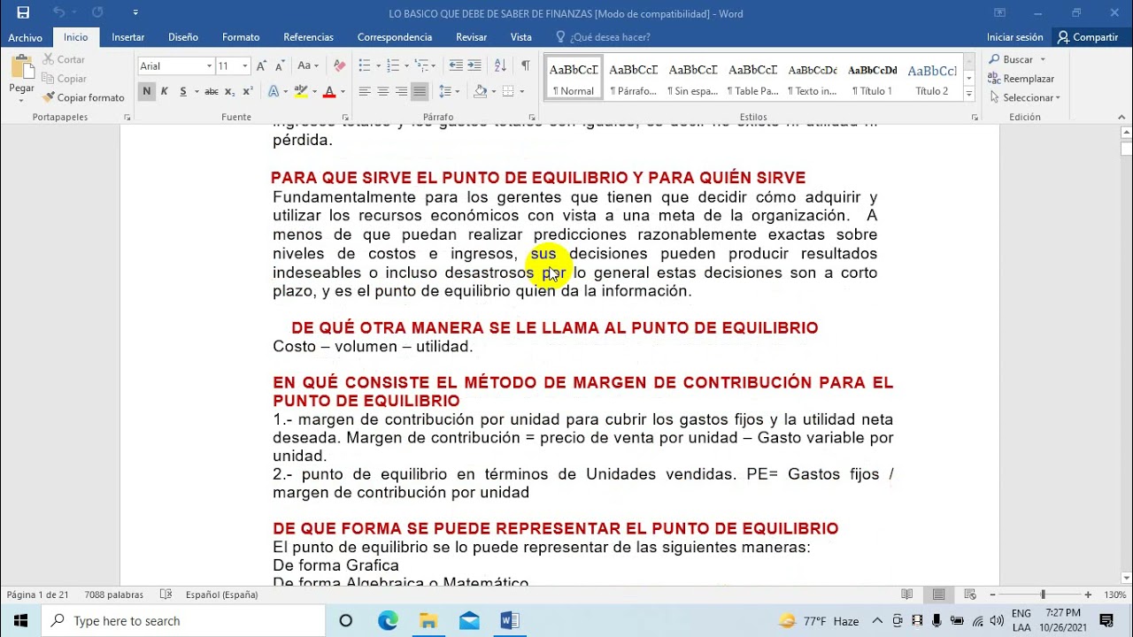Image resolution: width=1133 pixels, height=637 pixels.
Task: Expand the styles gallery
Action: click(x=969, y=93)
